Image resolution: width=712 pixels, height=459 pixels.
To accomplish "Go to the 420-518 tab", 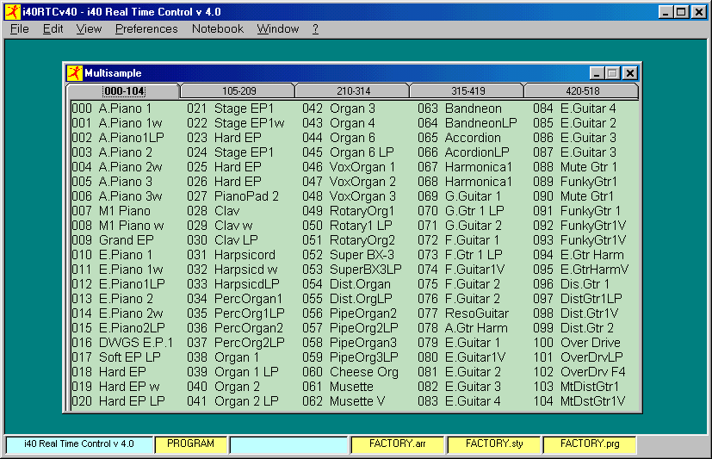I will 581,90.
